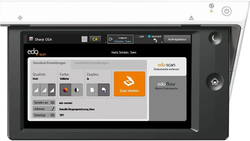Choose black and white scan mode

[77, 90]
